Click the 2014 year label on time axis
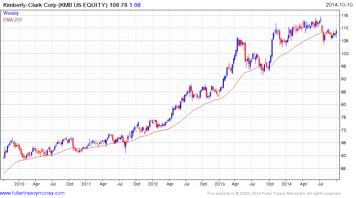 (286, 184)
